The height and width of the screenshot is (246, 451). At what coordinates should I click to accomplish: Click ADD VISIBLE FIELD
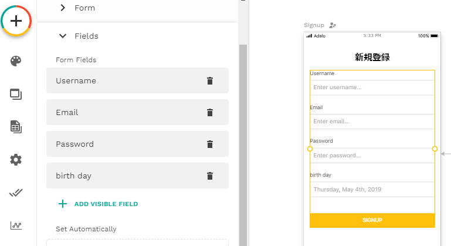99,204
